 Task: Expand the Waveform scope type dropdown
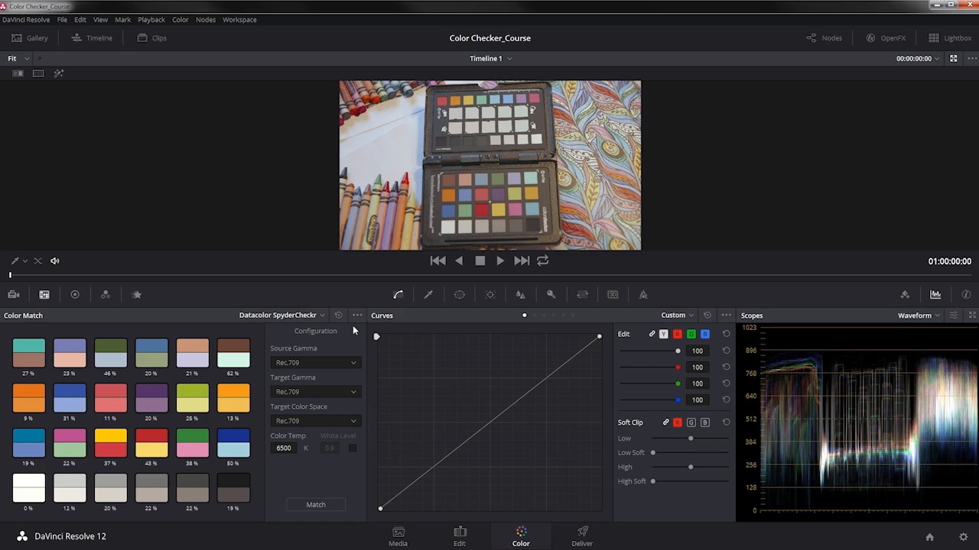coord(919,315)
